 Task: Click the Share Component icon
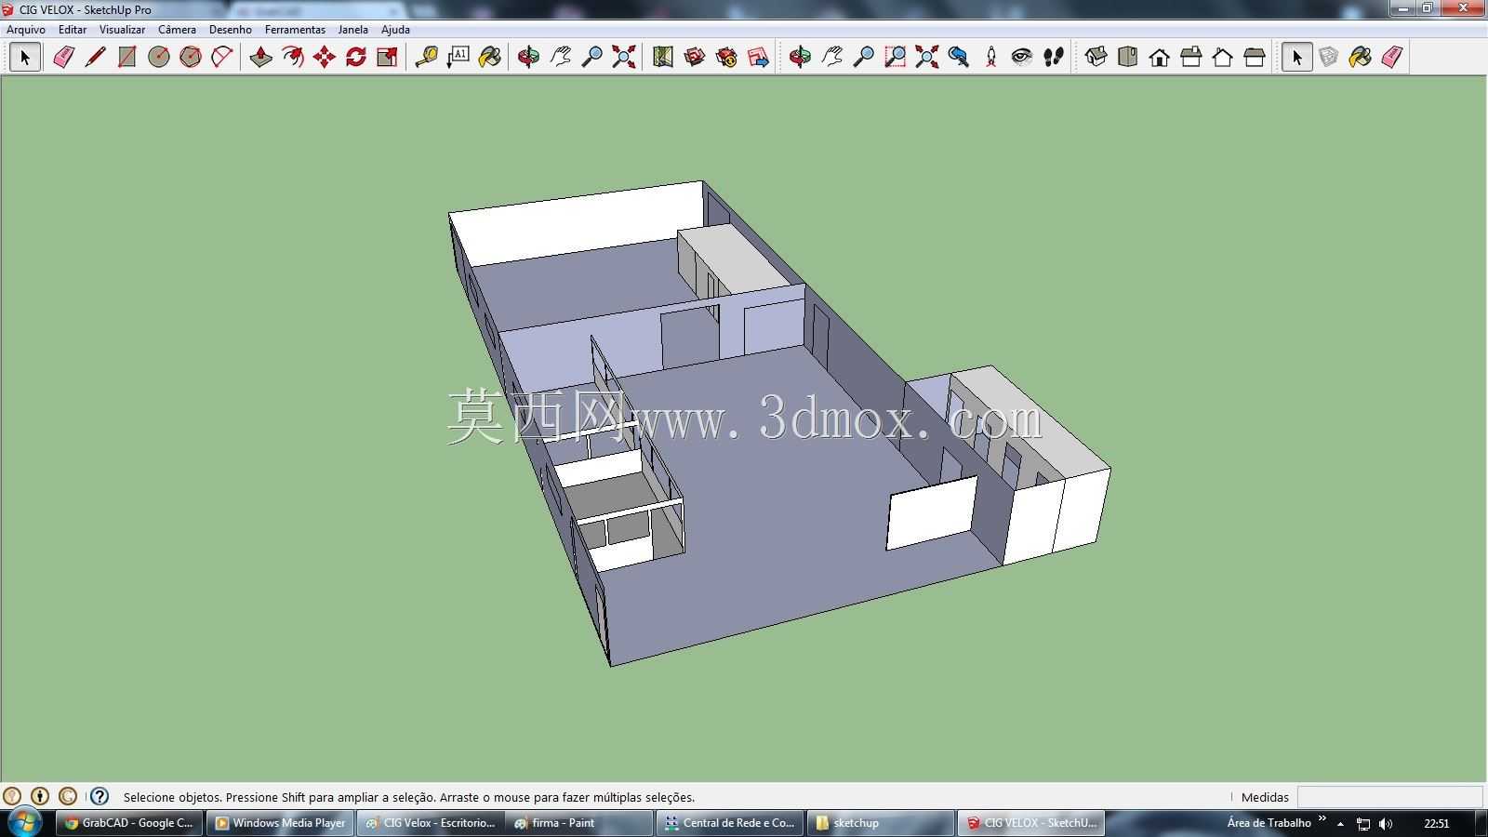pos(758,58)
